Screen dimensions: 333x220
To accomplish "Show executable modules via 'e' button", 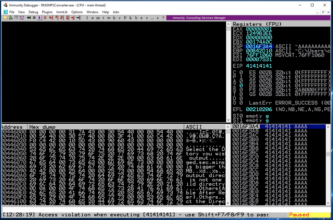I will tap(92, 18).
